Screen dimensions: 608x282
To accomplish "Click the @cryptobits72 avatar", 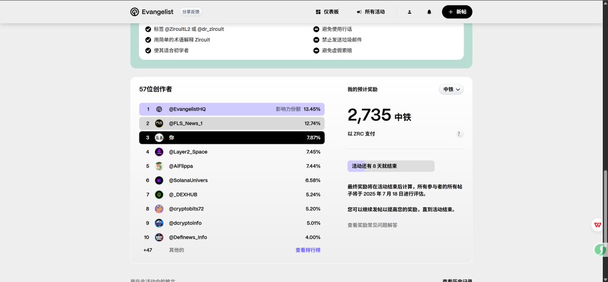I will [x=159, y=209].
